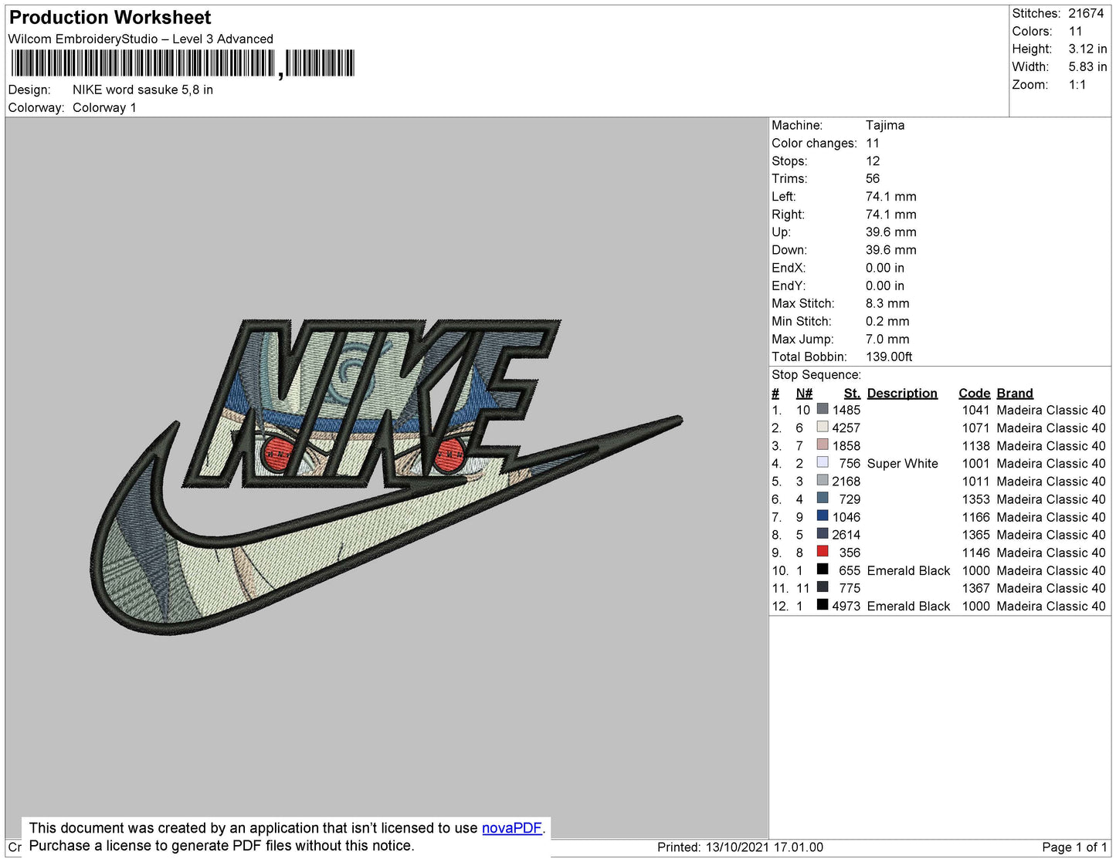The width and height of the screenshot is (1116, 862).
Task: Click the 'Production Worksheet' title
Action: pyautogui.click(x=110, y=17)
